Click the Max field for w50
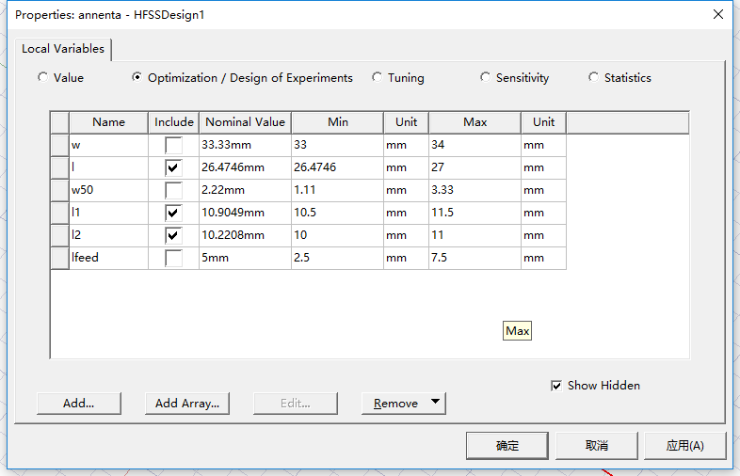 (474, 190)
